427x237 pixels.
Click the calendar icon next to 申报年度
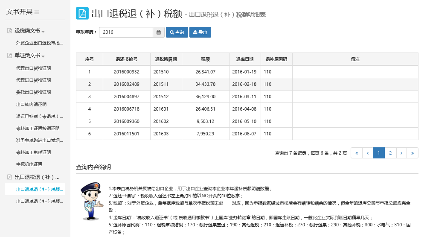pyautogui.click(x=159, y=32)
